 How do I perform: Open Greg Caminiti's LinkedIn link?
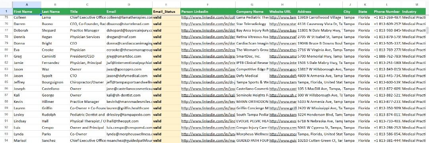(208, 56)
